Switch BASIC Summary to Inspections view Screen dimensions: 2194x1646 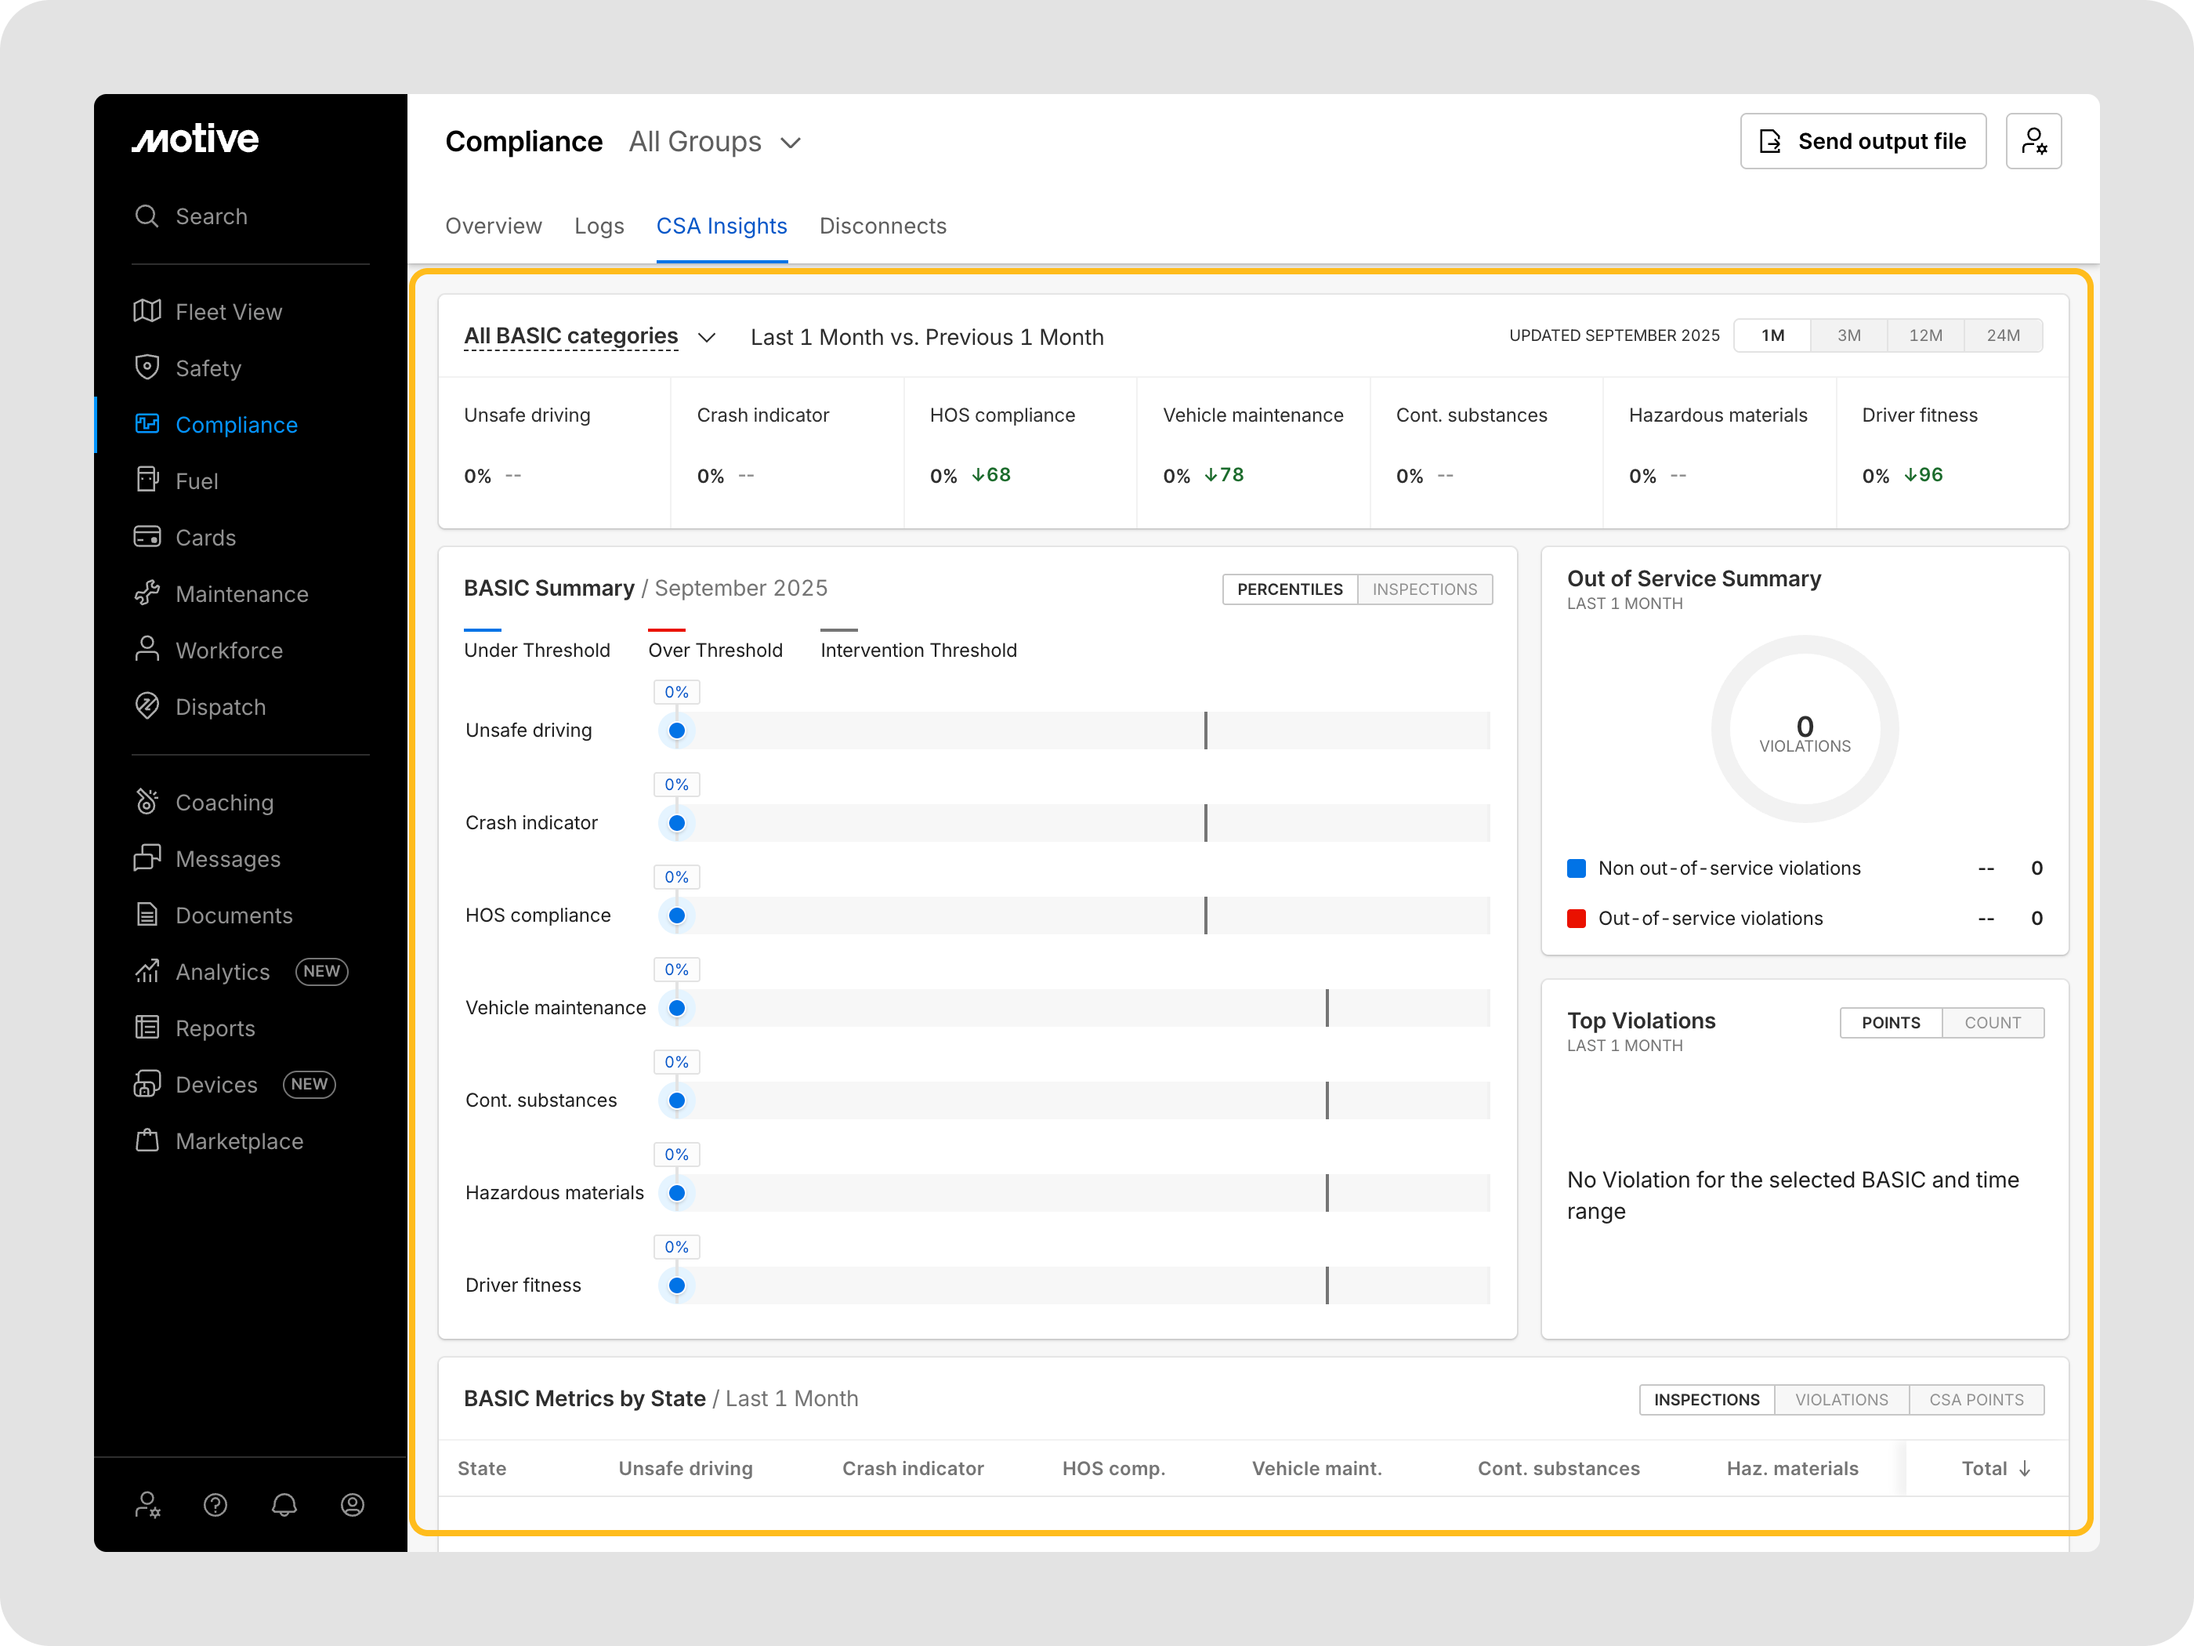pyautogui.click(x=1425, y=589)
